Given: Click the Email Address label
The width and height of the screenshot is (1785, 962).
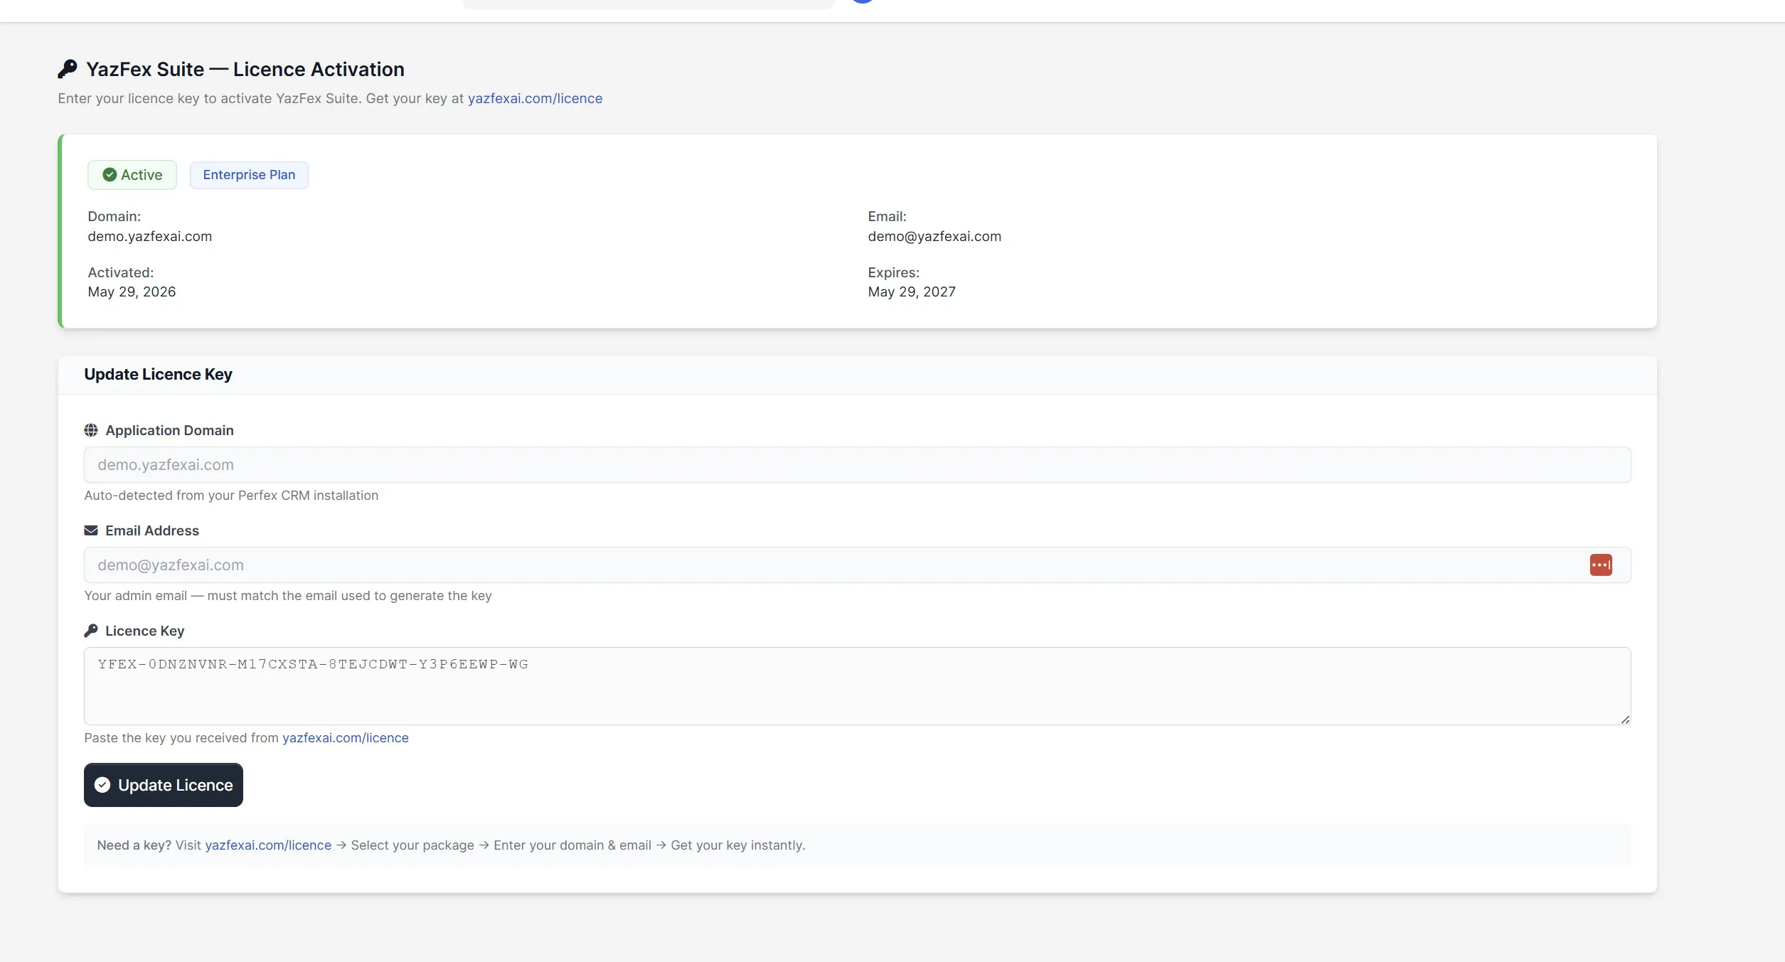Looking at the screenshot, I should coord(152,530).
